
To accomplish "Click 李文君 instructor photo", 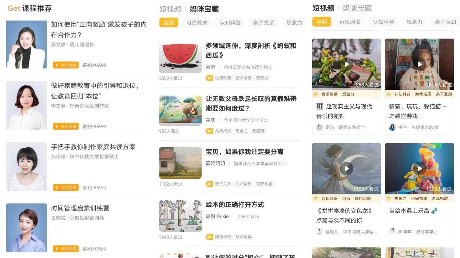I will (x=27, y=105).
